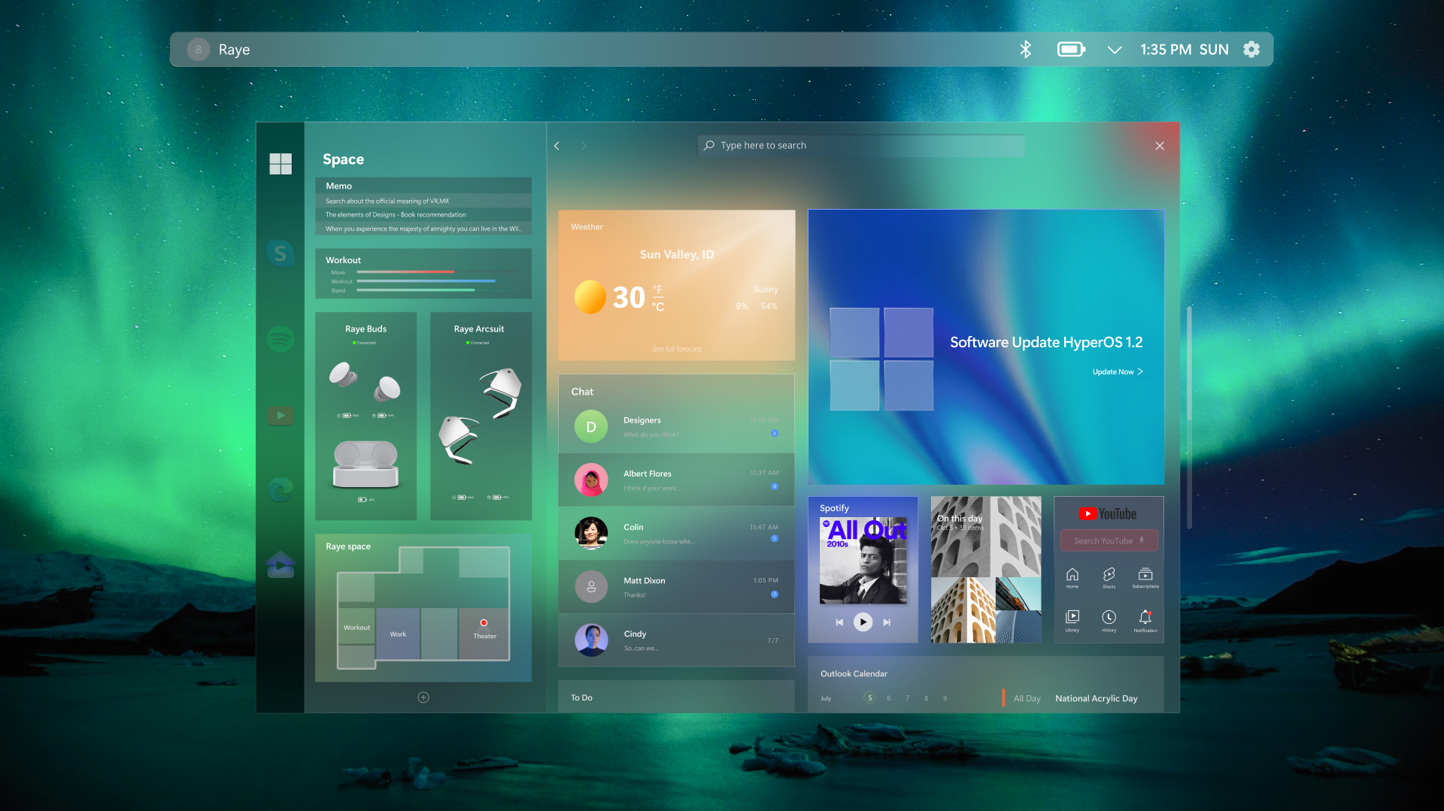
Task: Open YouTube Library
Action: [1072, 619]
